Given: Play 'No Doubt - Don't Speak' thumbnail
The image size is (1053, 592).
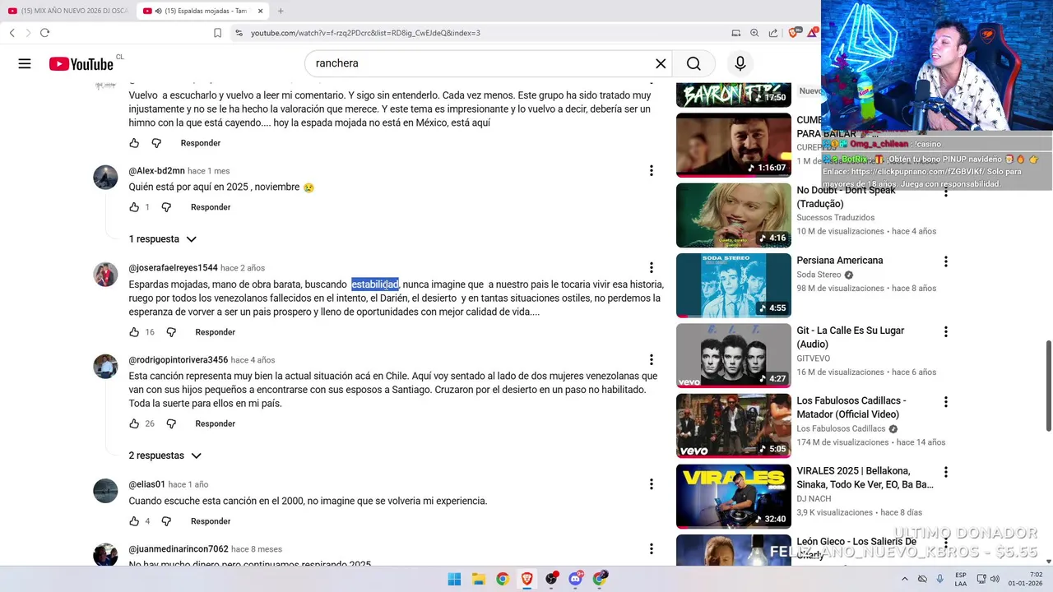Looking at the screenshot, I should point(733,215).
